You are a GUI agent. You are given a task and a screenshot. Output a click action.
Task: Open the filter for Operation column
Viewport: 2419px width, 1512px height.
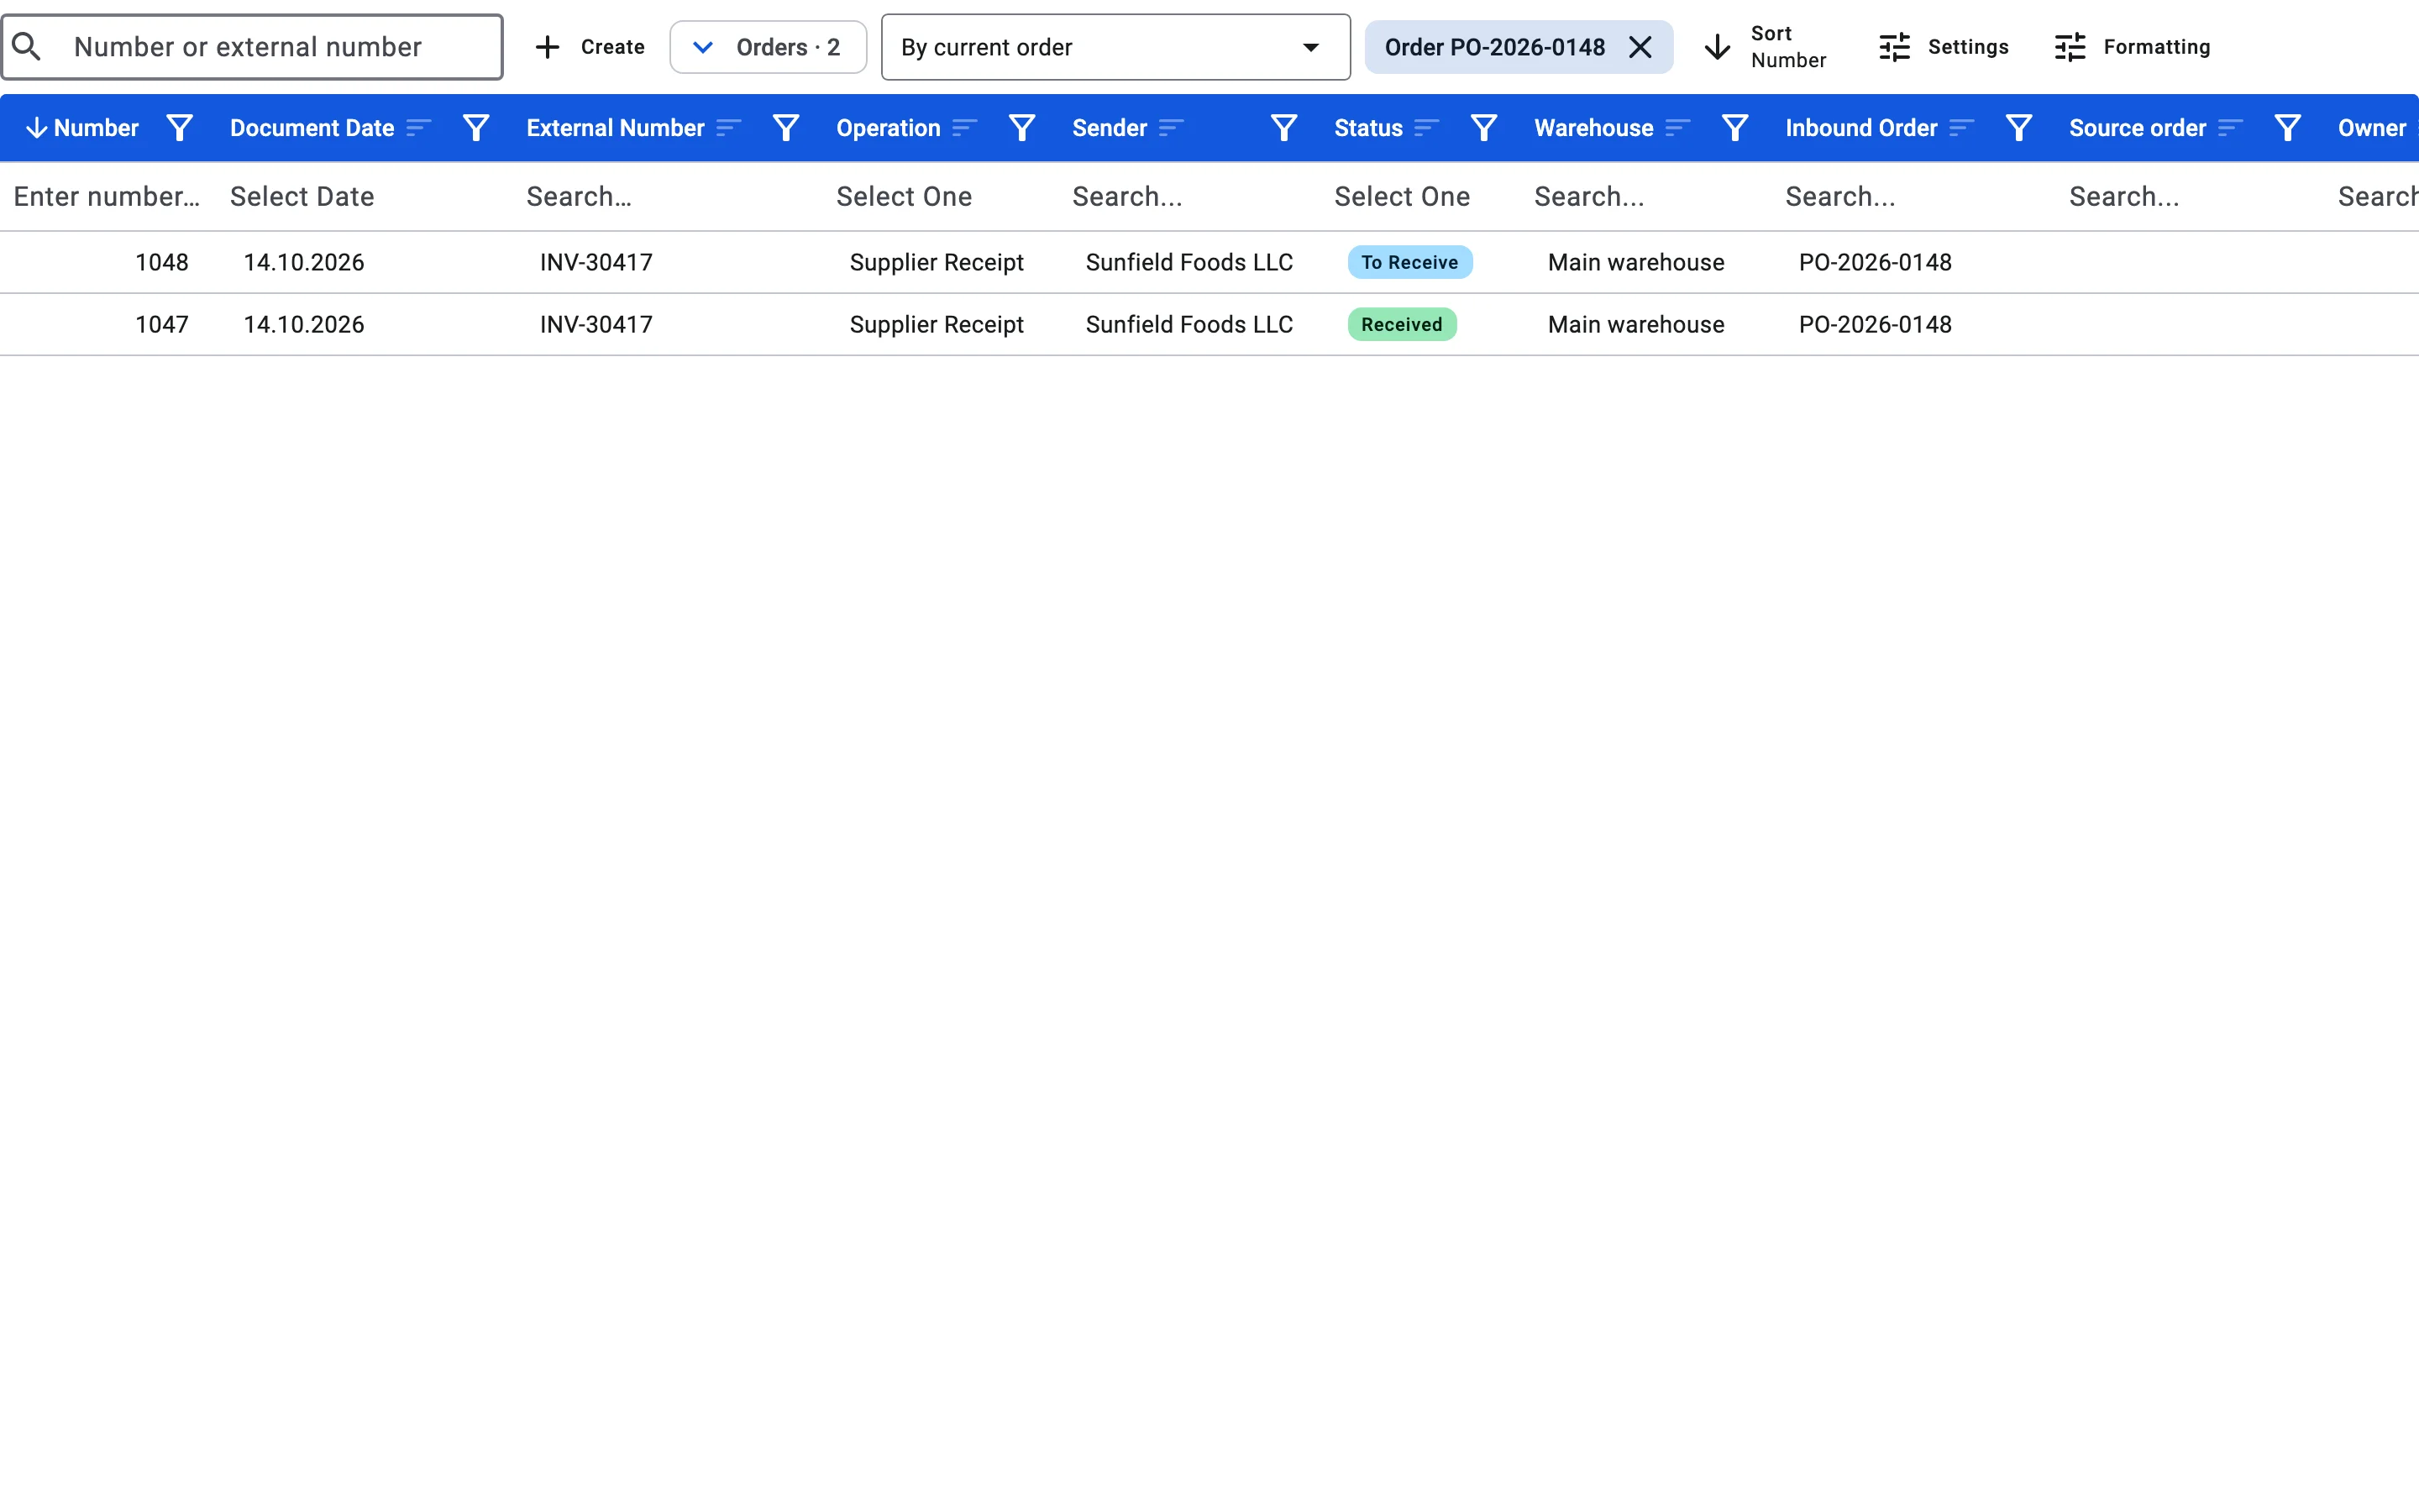(x=1021, y=128)
